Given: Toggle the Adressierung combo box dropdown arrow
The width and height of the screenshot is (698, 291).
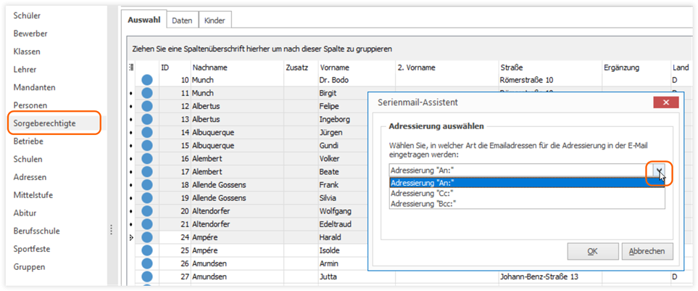Looking at the screenshot, I should click(x=660, y=170).
